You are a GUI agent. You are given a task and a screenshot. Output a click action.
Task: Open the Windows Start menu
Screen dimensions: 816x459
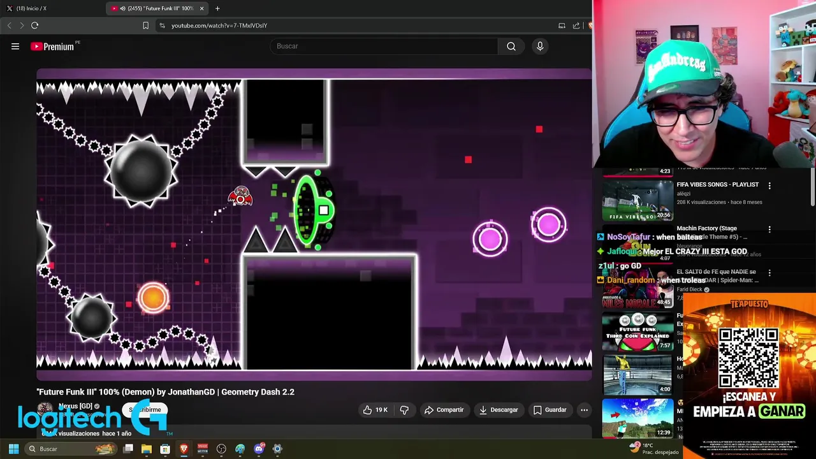click(x=13, y=449)
